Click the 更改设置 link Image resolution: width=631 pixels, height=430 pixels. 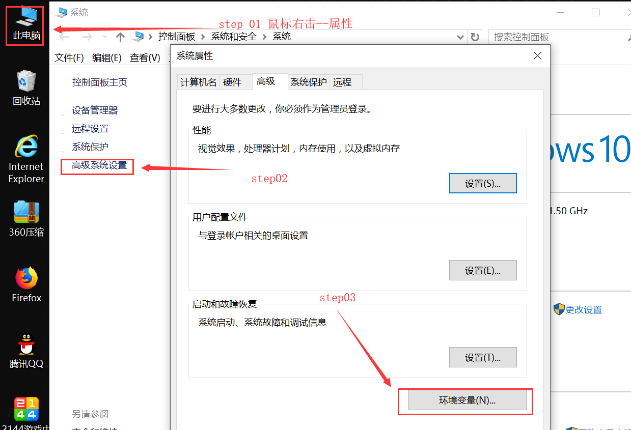584,309
